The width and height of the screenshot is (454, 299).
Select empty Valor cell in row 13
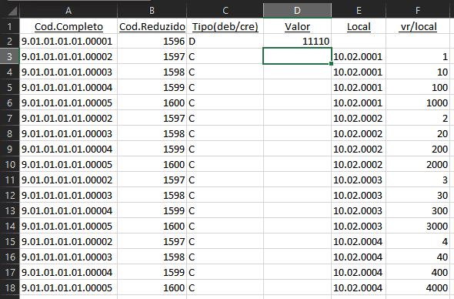point(297,210)
